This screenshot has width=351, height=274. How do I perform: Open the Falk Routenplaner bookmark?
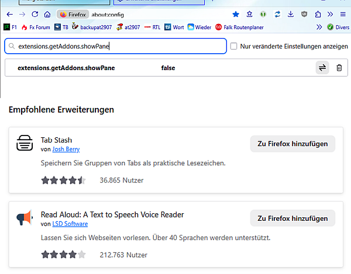point(240,27)
